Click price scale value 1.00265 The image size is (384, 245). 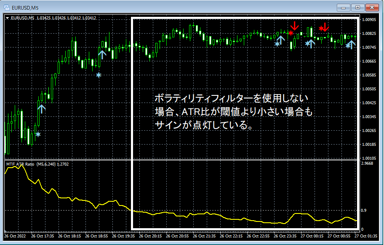(x=369, y=131)
